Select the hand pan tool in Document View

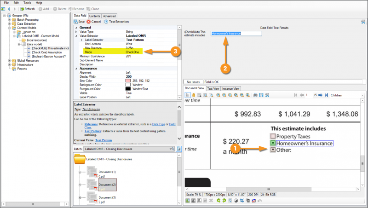coord(194,95)
